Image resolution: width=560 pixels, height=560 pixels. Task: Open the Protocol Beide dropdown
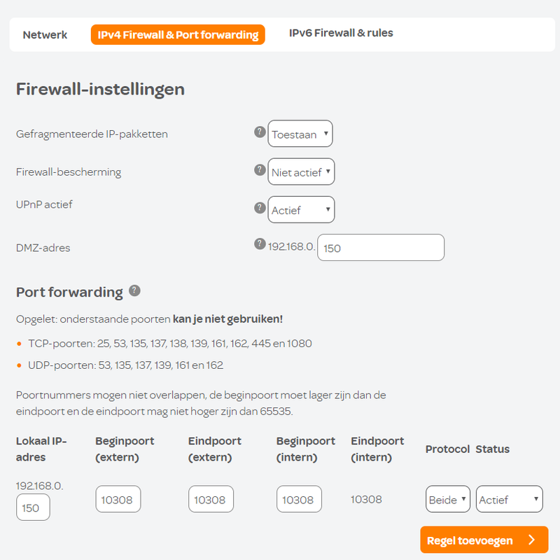447,499
